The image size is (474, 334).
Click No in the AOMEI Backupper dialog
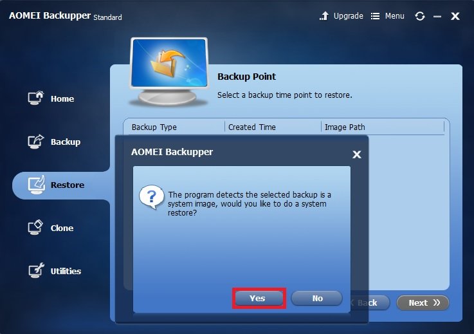(317, 299)
